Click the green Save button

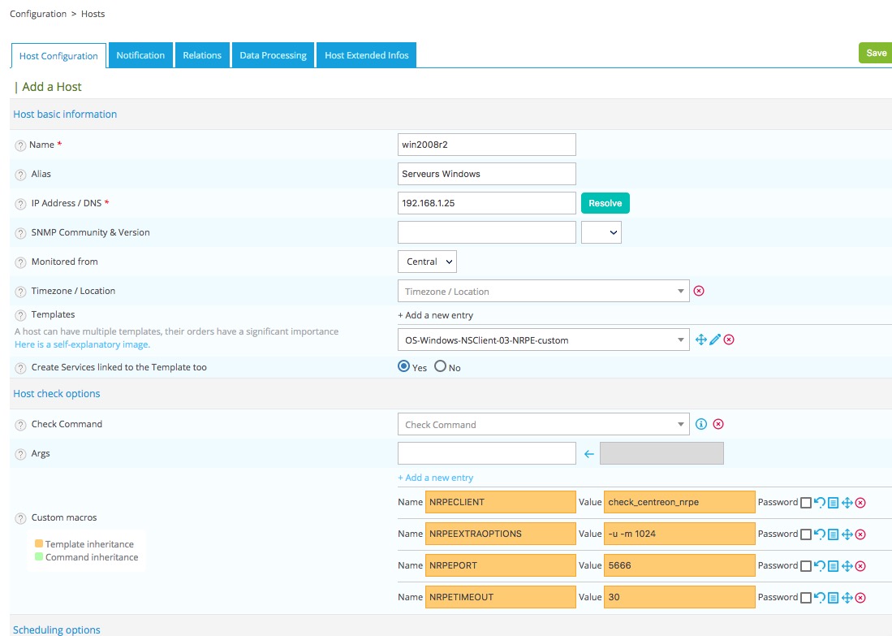pos(876,53)
